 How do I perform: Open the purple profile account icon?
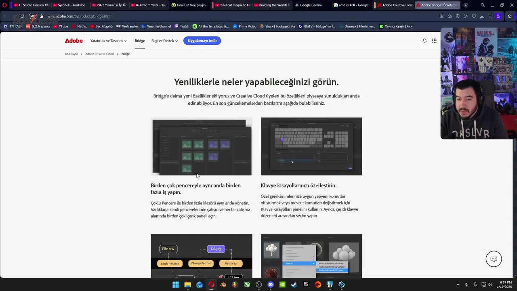coord(498,16)
